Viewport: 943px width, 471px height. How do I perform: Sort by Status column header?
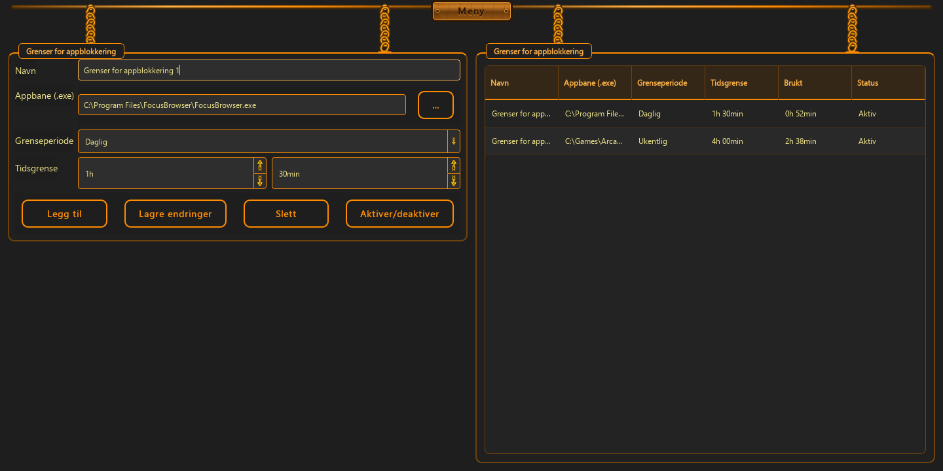pyautogui.click(x=889, y=82)
